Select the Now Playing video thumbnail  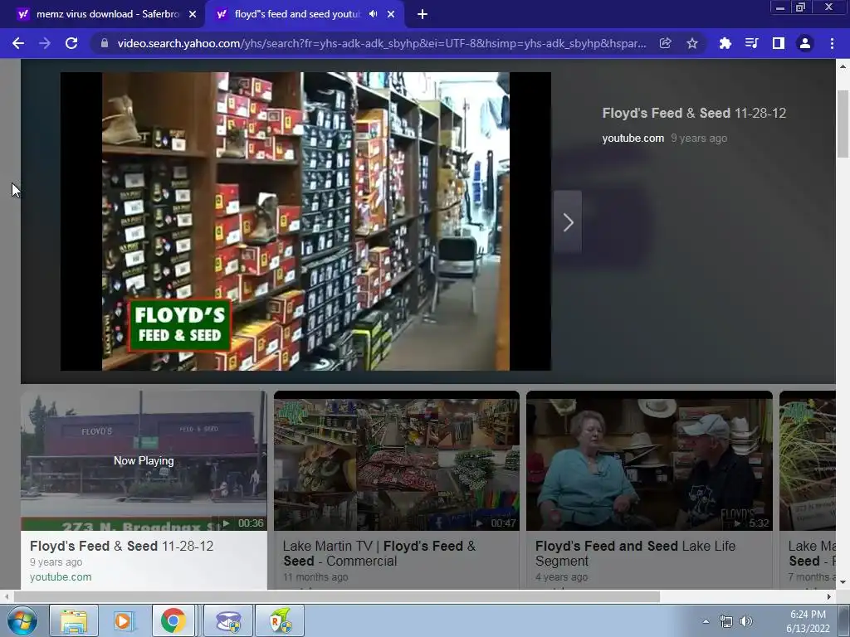click(x=144, y=460)
